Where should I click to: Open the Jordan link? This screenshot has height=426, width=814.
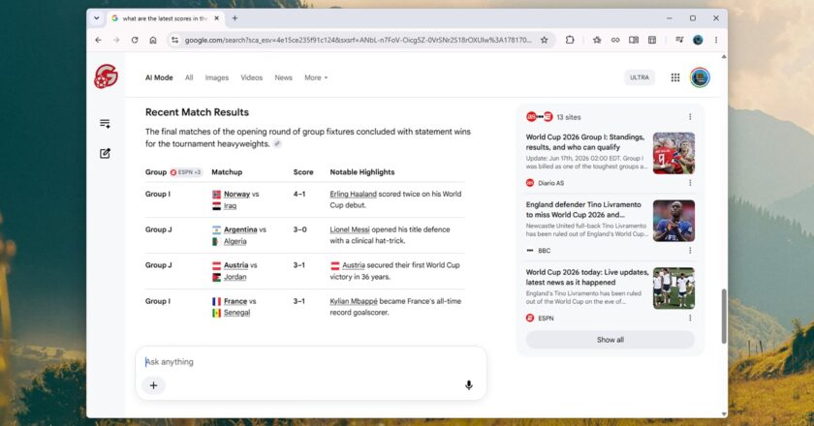(235, 277)
